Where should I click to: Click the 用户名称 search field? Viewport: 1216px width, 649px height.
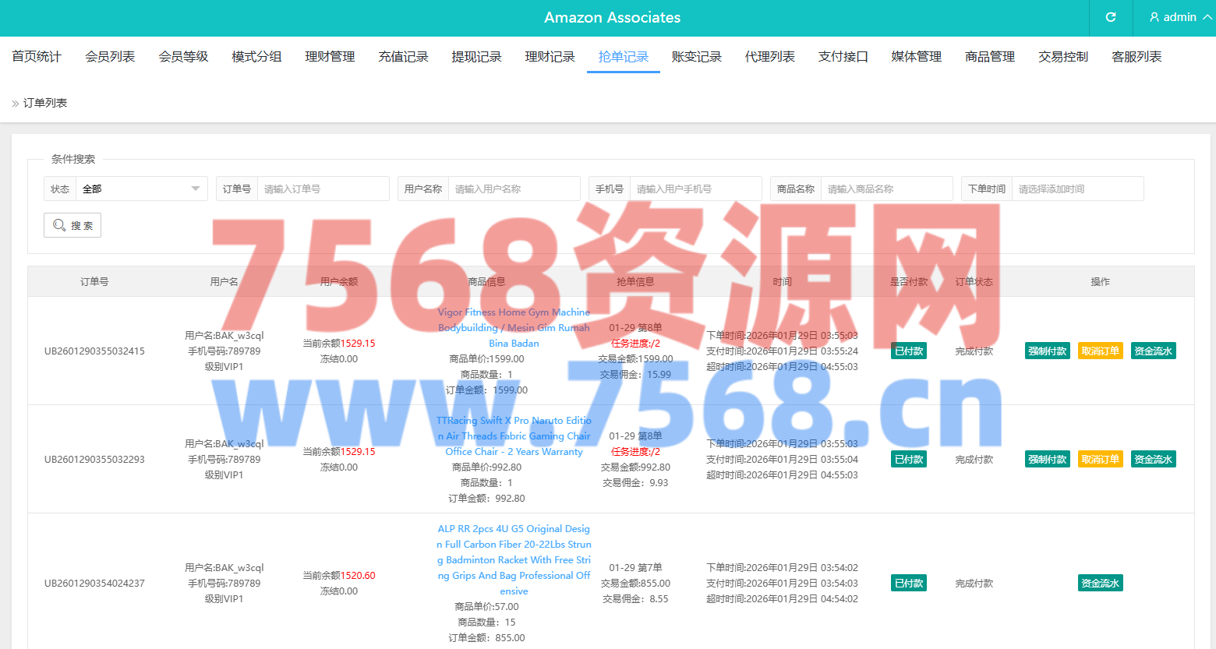point(514,189)
